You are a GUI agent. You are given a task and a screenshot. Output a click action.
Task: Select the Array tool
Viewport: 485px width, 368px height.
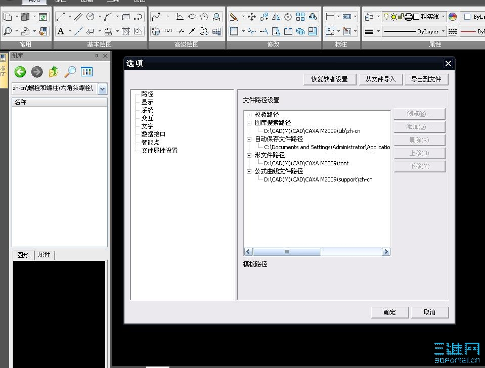(300, 16)
